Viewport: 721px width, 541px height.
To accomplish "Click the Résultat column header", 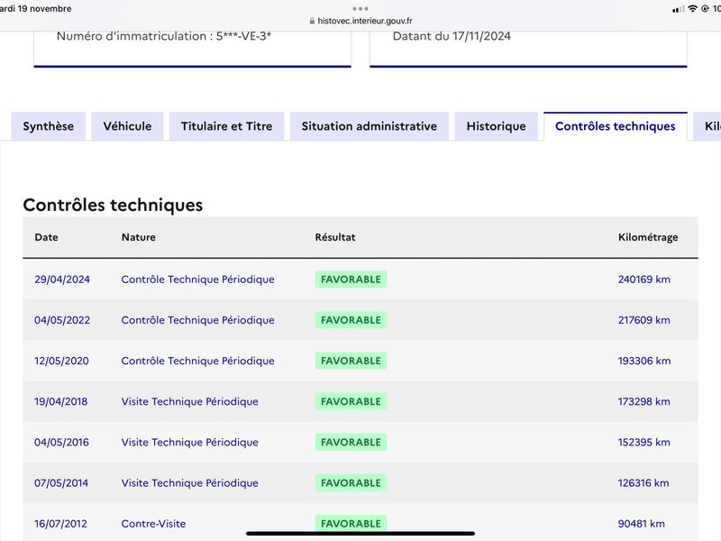I will click(x=335, y=237).
